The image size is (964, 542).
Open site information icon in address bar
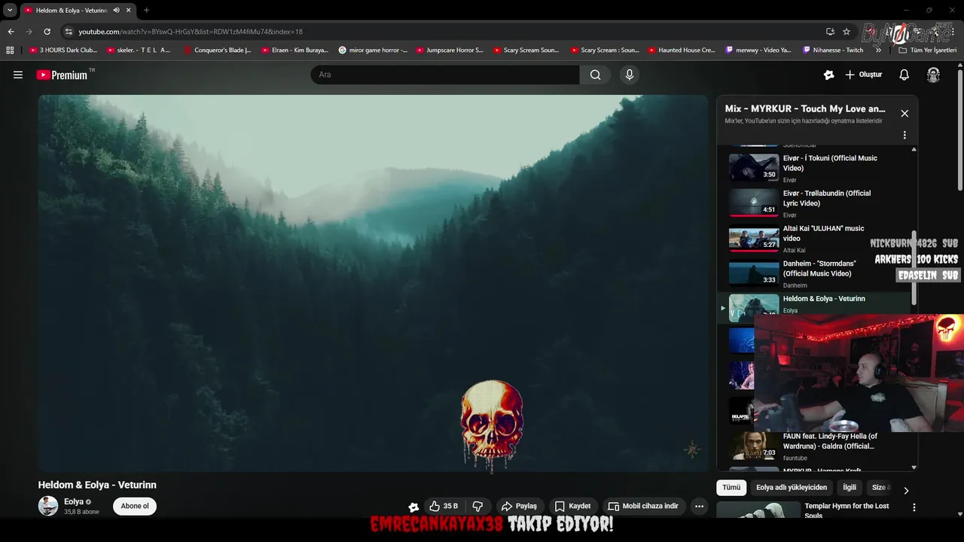click(x=69, y=32)
